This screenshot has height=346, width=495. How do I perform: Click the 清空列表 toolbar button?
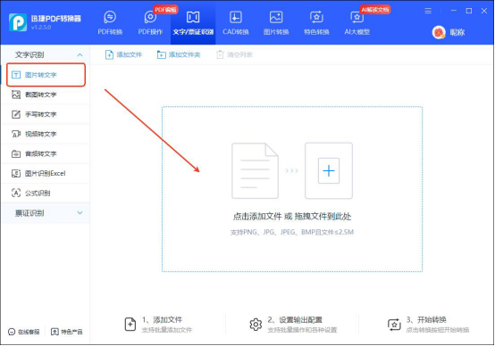(234, 54)
